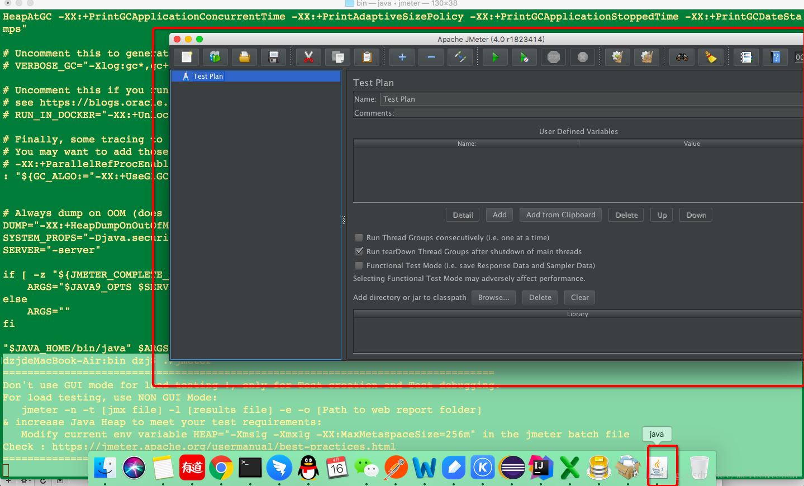Open the Function Helper list icon
Viewport: 804px width, 486px height.
(x=746, y=57)
